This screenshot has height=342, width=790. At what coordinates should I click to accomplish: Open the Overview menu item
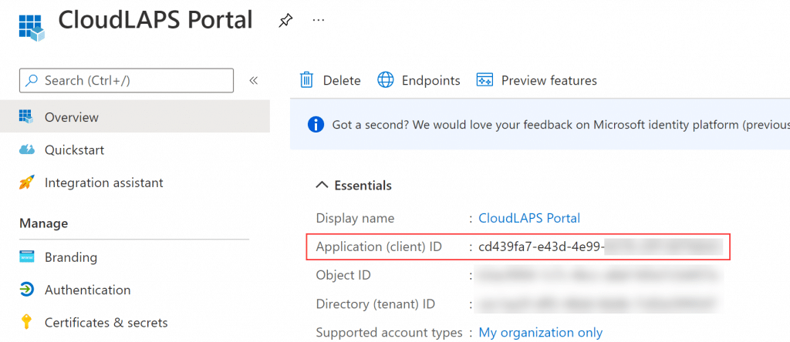point(135,116)
